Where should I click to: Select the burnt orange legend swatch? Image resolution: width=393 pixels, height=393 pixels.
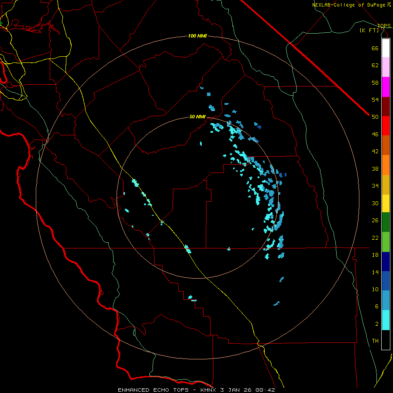[x=386, y=145]
